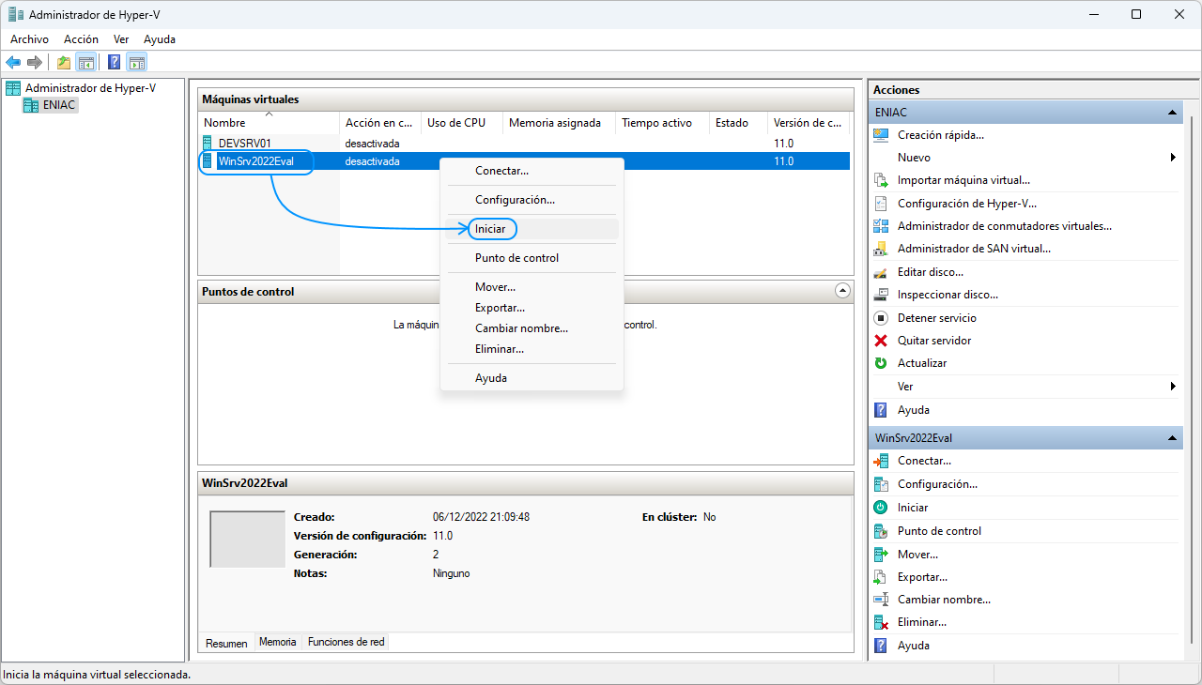Choose Eliminar... from the context menu
The height and width of the screenshot is (685, 1202).
pos(532,349)
